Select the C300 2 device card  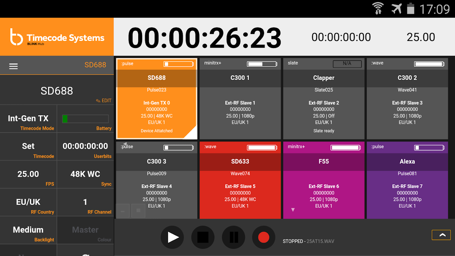pyautogui.click(x=407, y=99)
